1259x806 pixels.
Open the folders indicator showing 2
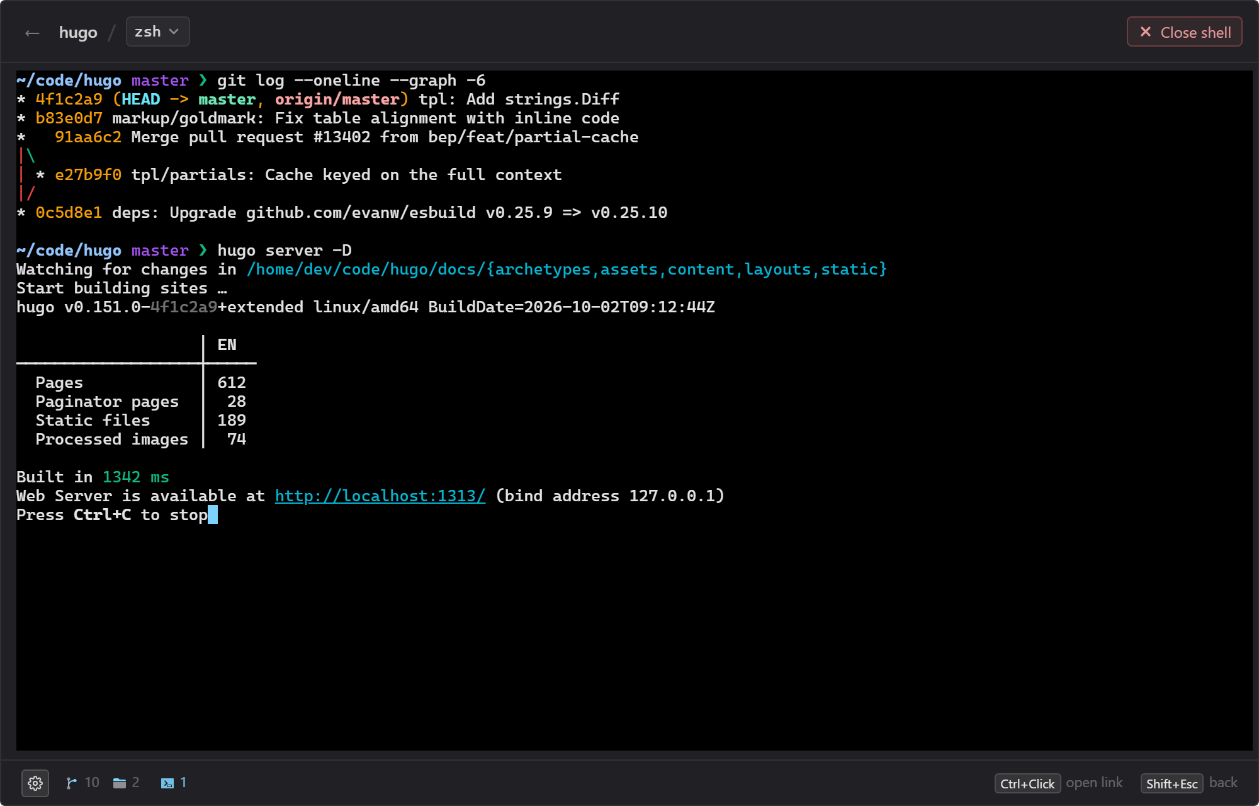pos(126,783)
